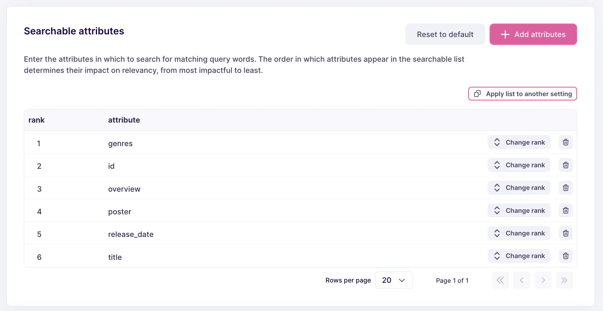The image size is (603, 311).
Task: Click the Add attributes button
Action: click(533, 34)
